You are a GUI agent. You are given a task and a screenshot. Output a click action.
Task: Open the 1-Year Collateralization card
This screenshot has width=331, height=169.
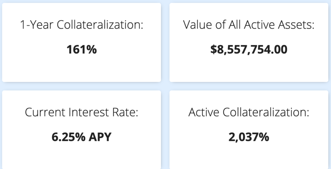click(81, 42)
